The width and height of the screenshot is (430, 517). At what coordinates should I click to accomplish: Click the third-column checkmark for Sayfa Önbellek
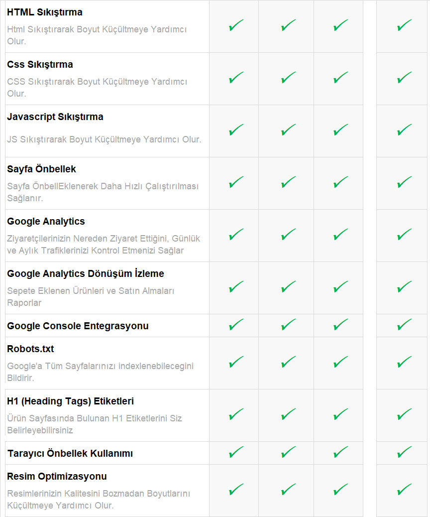click(340, 183)
